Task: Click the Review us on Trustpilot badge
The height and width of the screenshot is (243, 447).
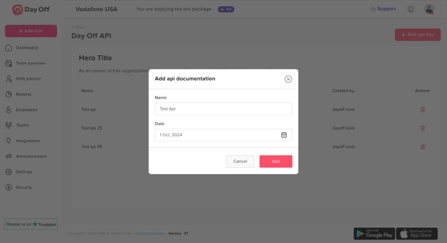Action: tap(31, 224)
